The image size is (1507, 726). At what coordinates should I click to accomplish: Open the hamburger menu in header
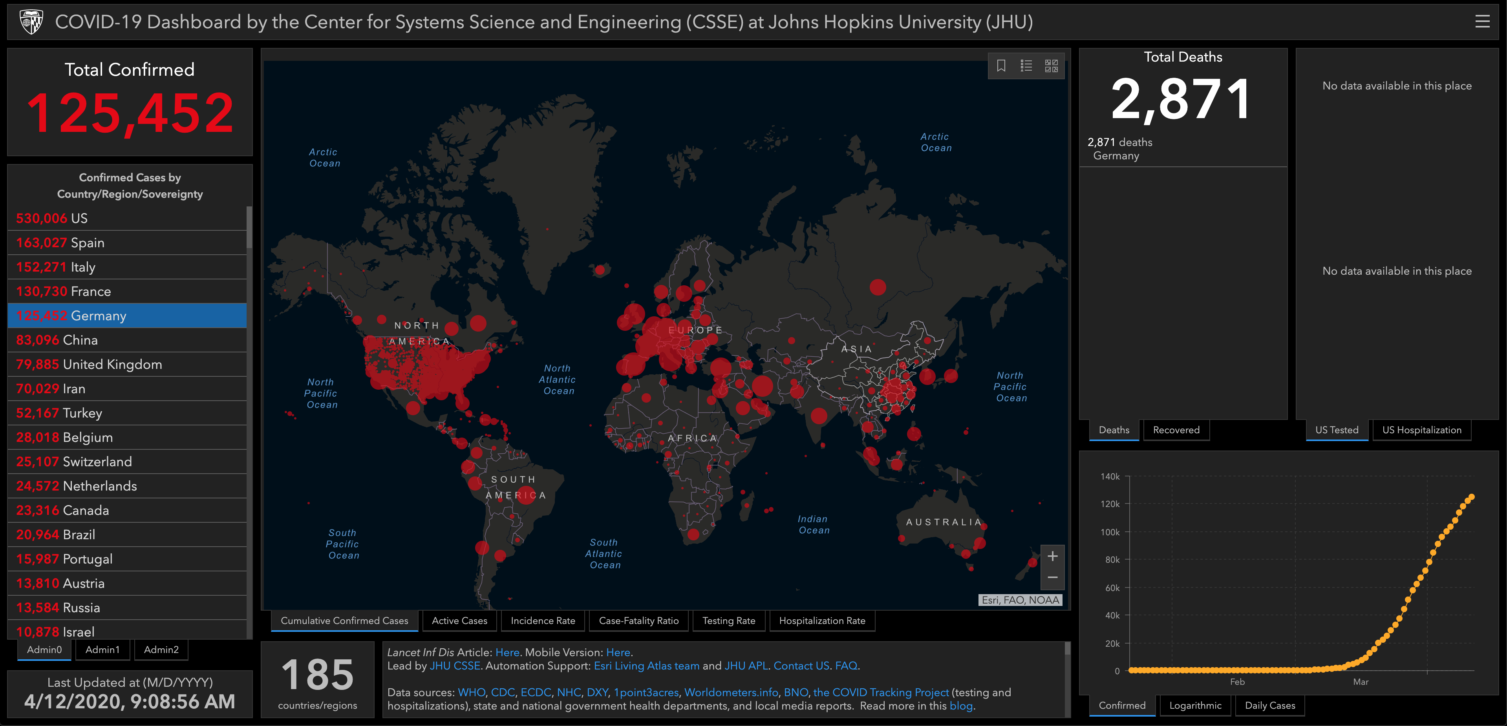click(x=1482, y=22)
